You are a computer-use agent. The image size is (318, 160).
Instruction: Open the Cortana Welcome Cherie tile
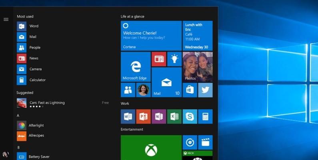click(151, 36)
